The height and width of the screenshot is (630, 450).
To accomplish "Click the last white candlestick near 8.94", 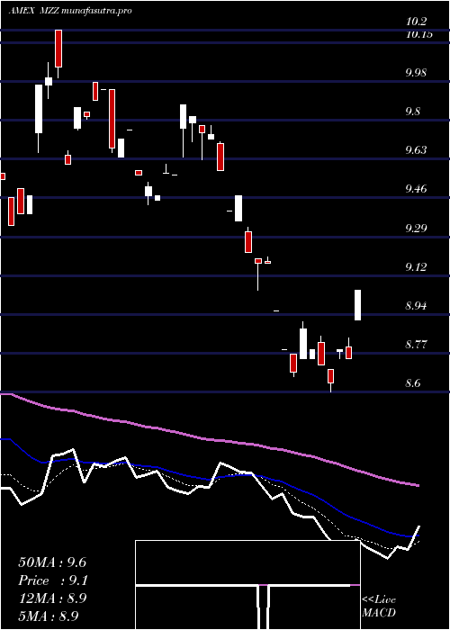I will point(357,305).
